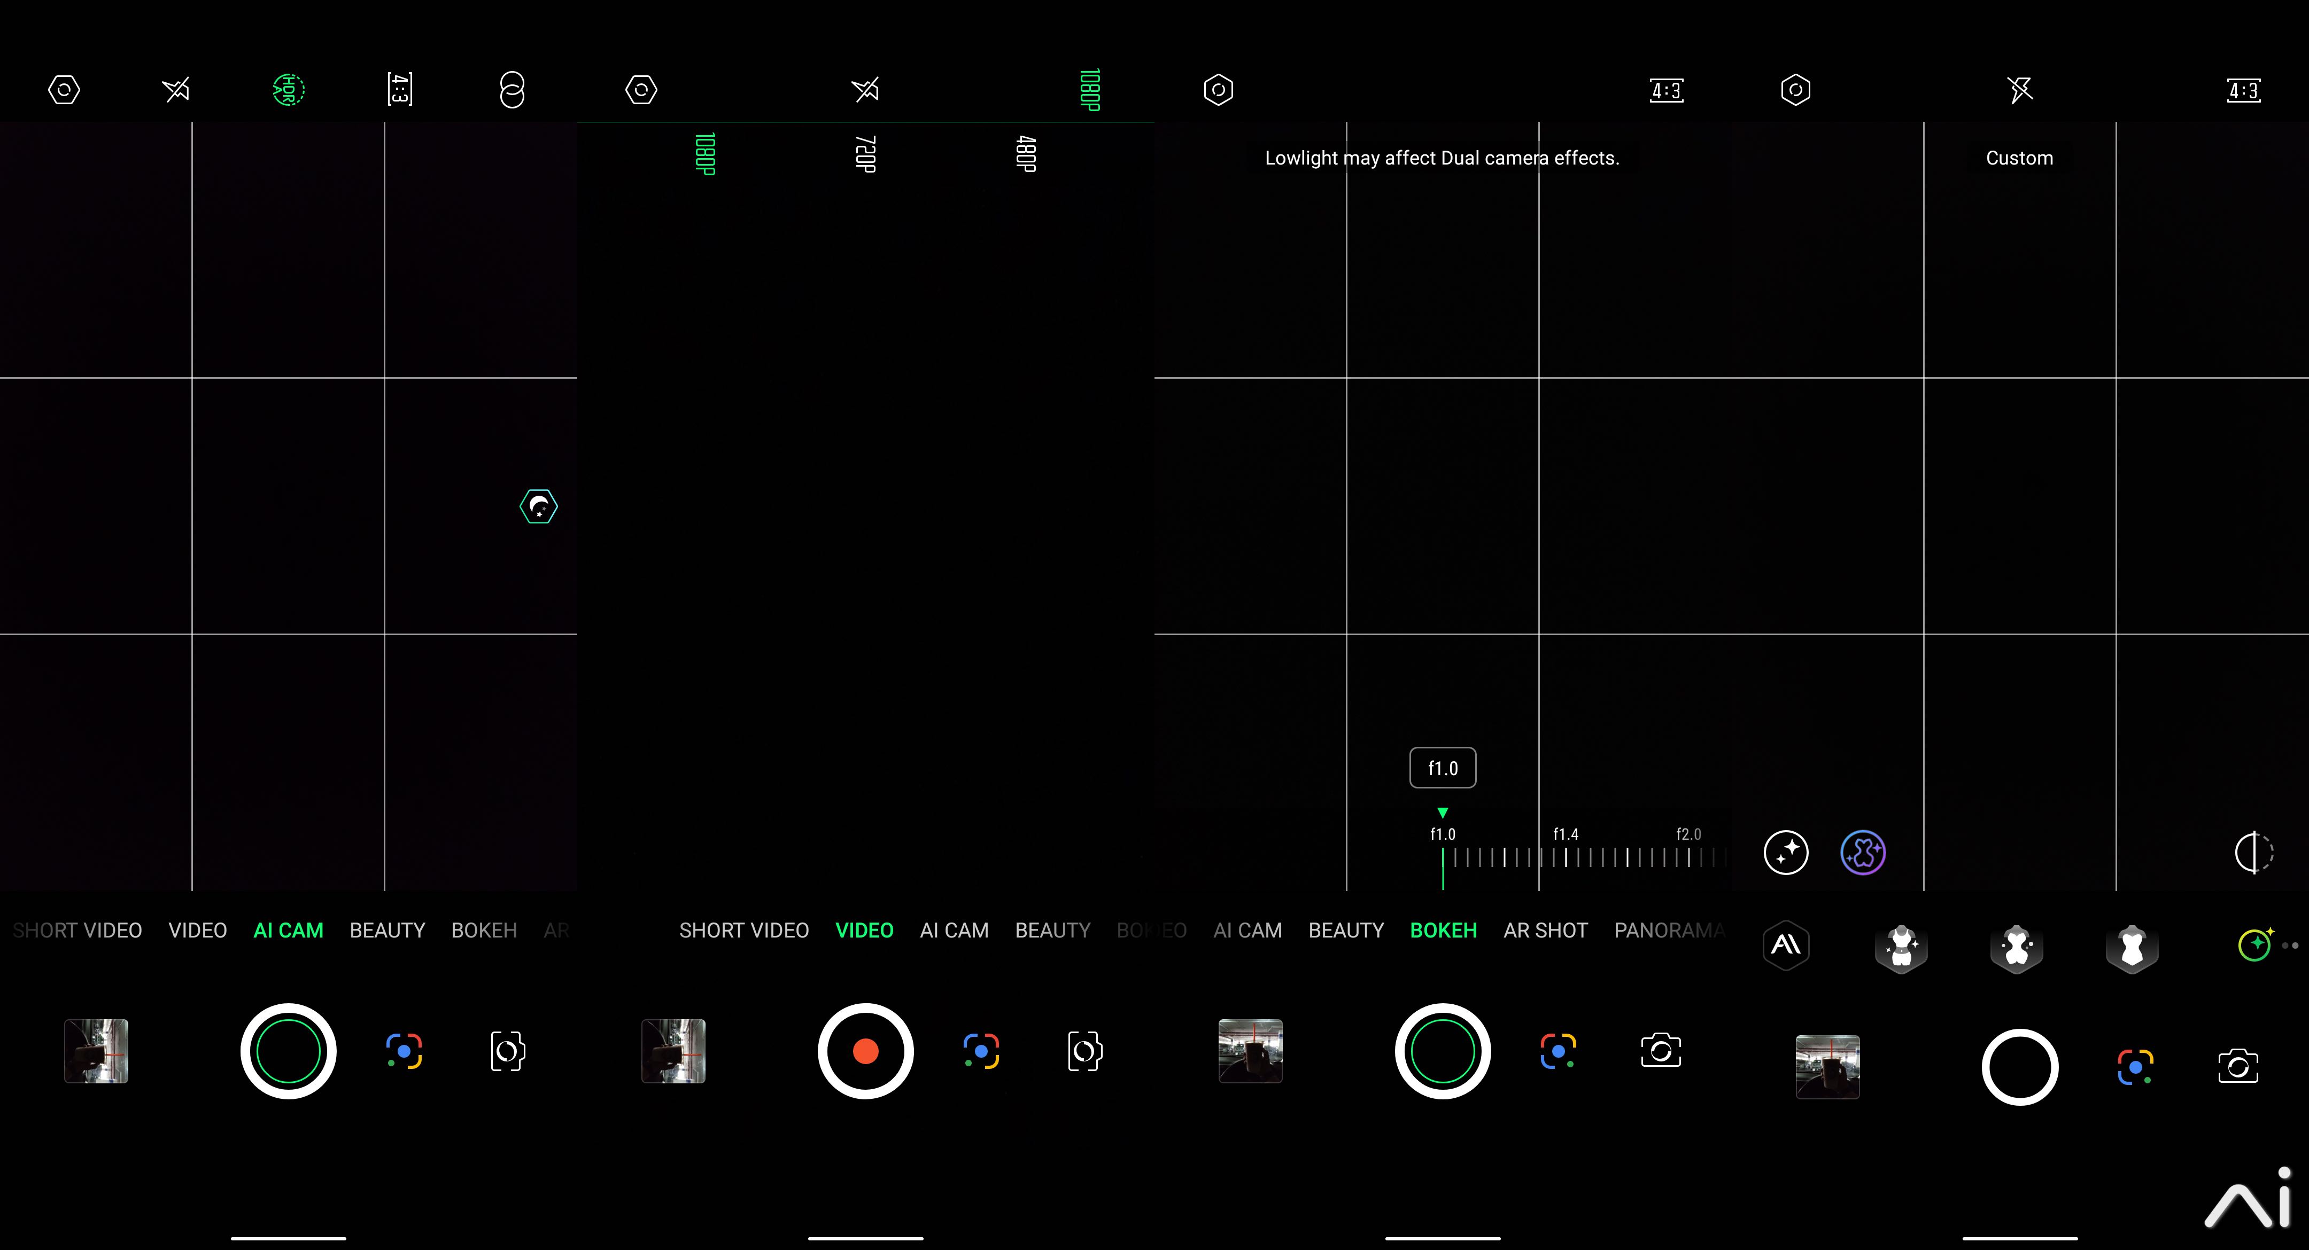Open the gallery thumbnail on the VIDEO screen
This screenshot has width=2309, height=1250.
673,1051
